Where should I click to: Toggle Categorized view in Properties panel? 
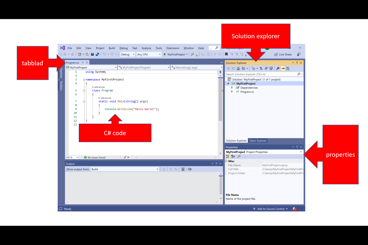228,156
